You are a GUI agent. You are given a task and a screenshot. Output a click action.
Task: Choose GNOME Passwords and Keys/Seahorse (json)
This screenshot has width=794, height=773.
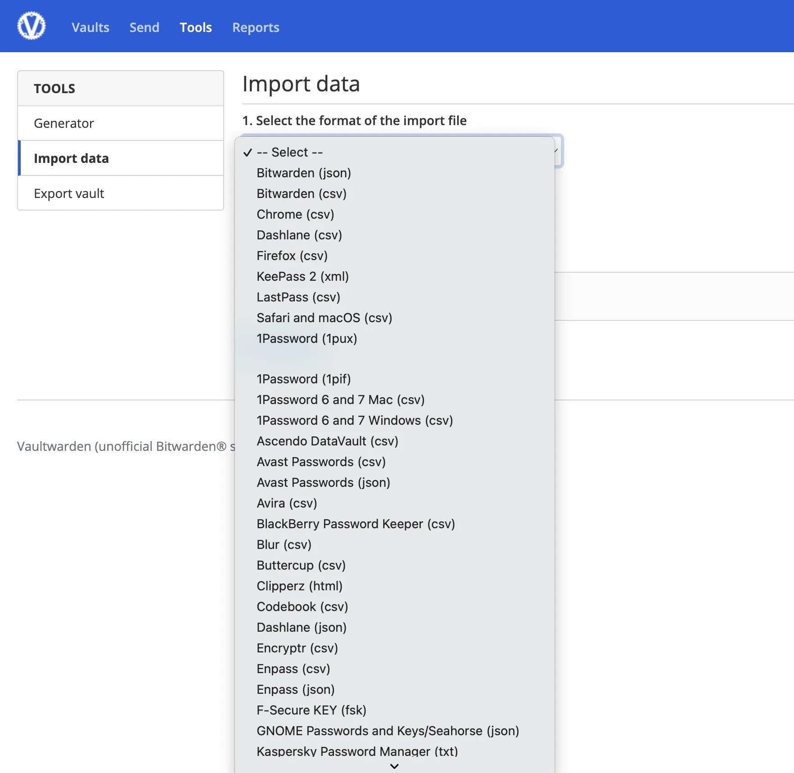(x=388, y=731)
